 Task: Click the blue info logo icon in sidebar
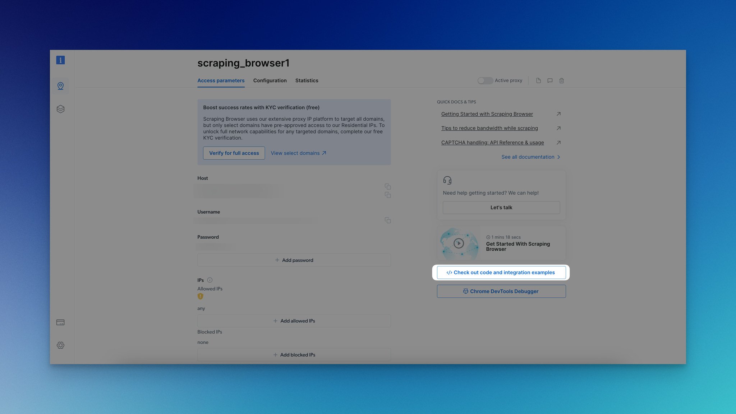pyautogui.click(x=60, y=60)
